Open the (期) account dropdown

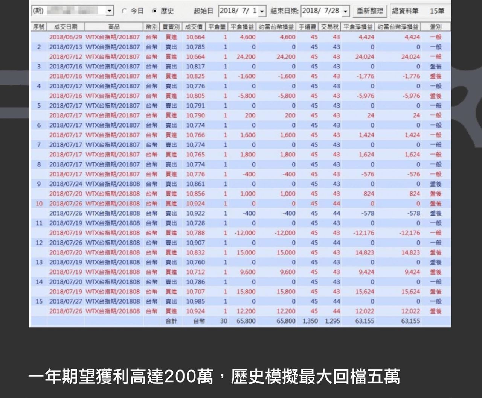click(110, 11)
